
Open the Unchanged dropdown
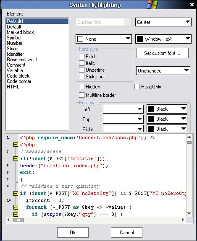coord(163,71)
